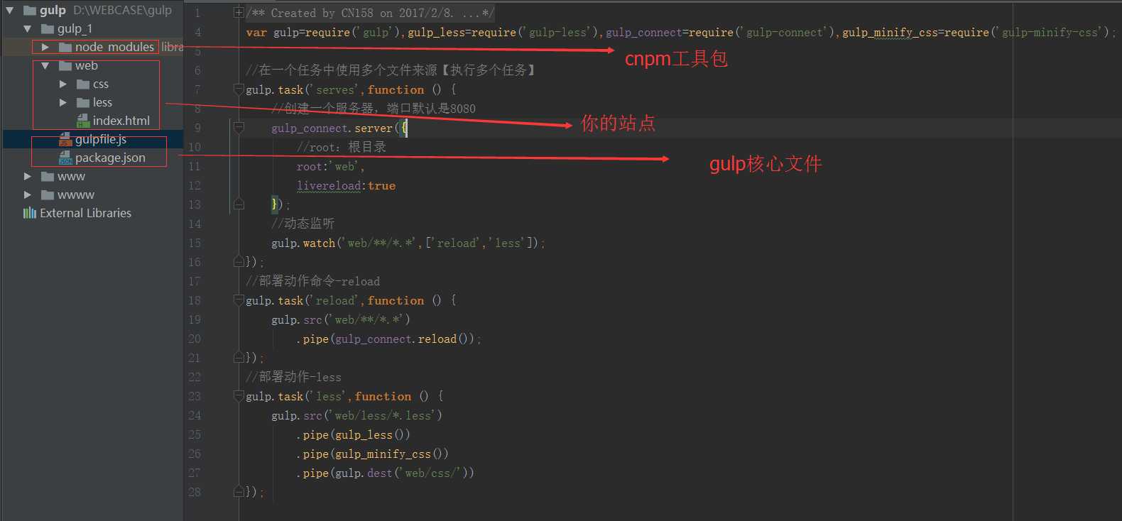This screenshot has height=521, width=1122.
Task: Expand the folded comment on line 1
Action: (239, 13)
